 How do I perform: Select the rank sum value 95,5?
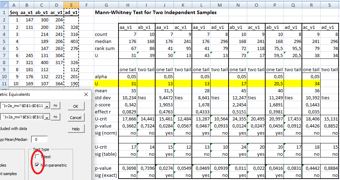coord(293,49)
